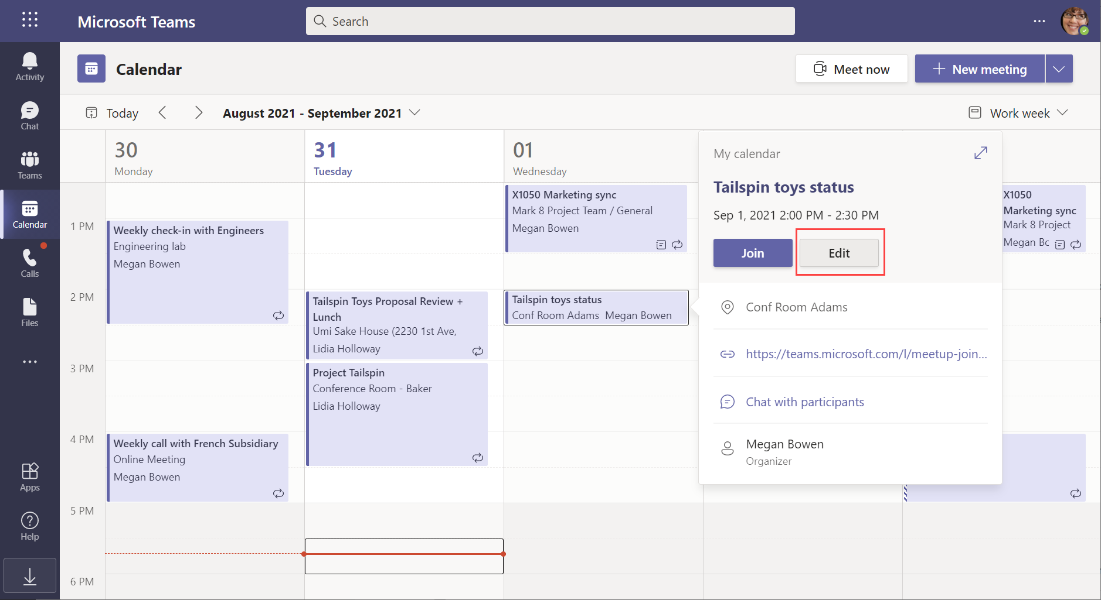Click the Calendar header icon
The height and width of the screenshot is (600, 1101).
click(91, 68)
